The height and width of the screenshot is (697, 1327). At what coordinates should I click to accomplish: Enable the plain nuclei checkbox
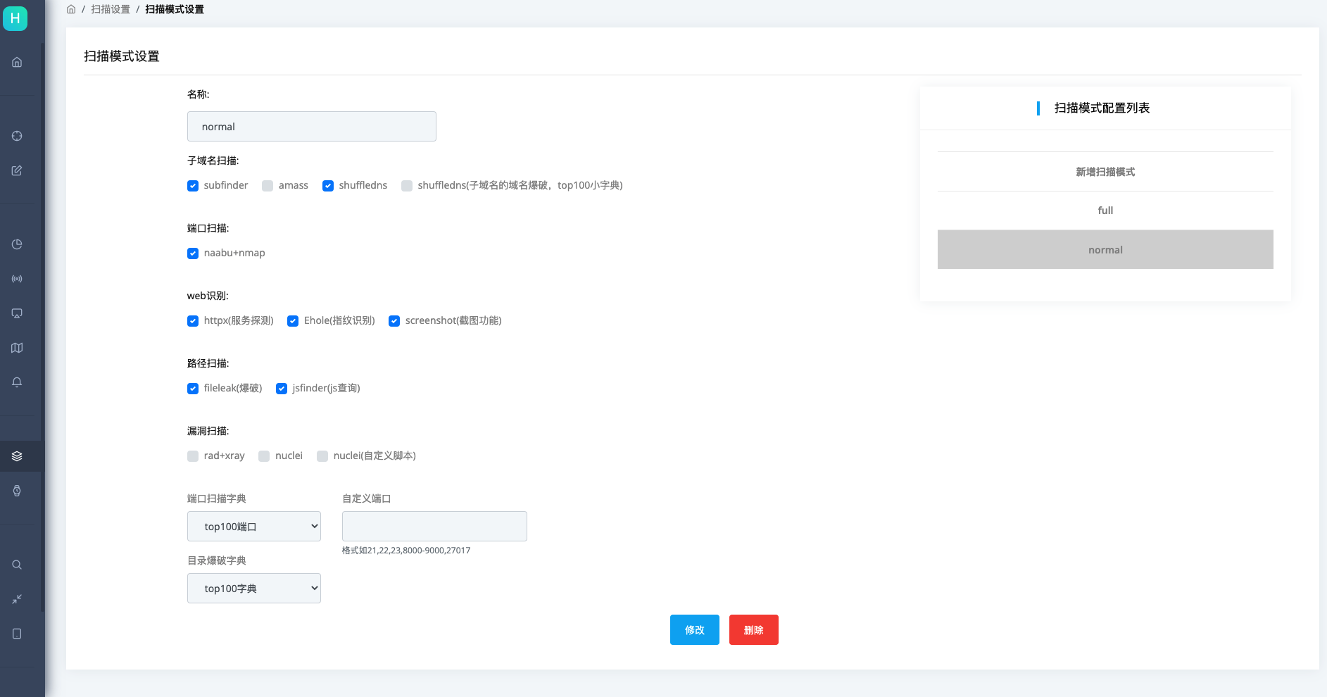click(x=264, y=456)
